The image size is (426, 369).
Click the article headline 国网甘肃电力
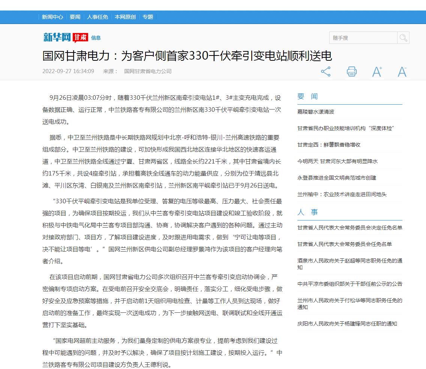coord(187,56)
